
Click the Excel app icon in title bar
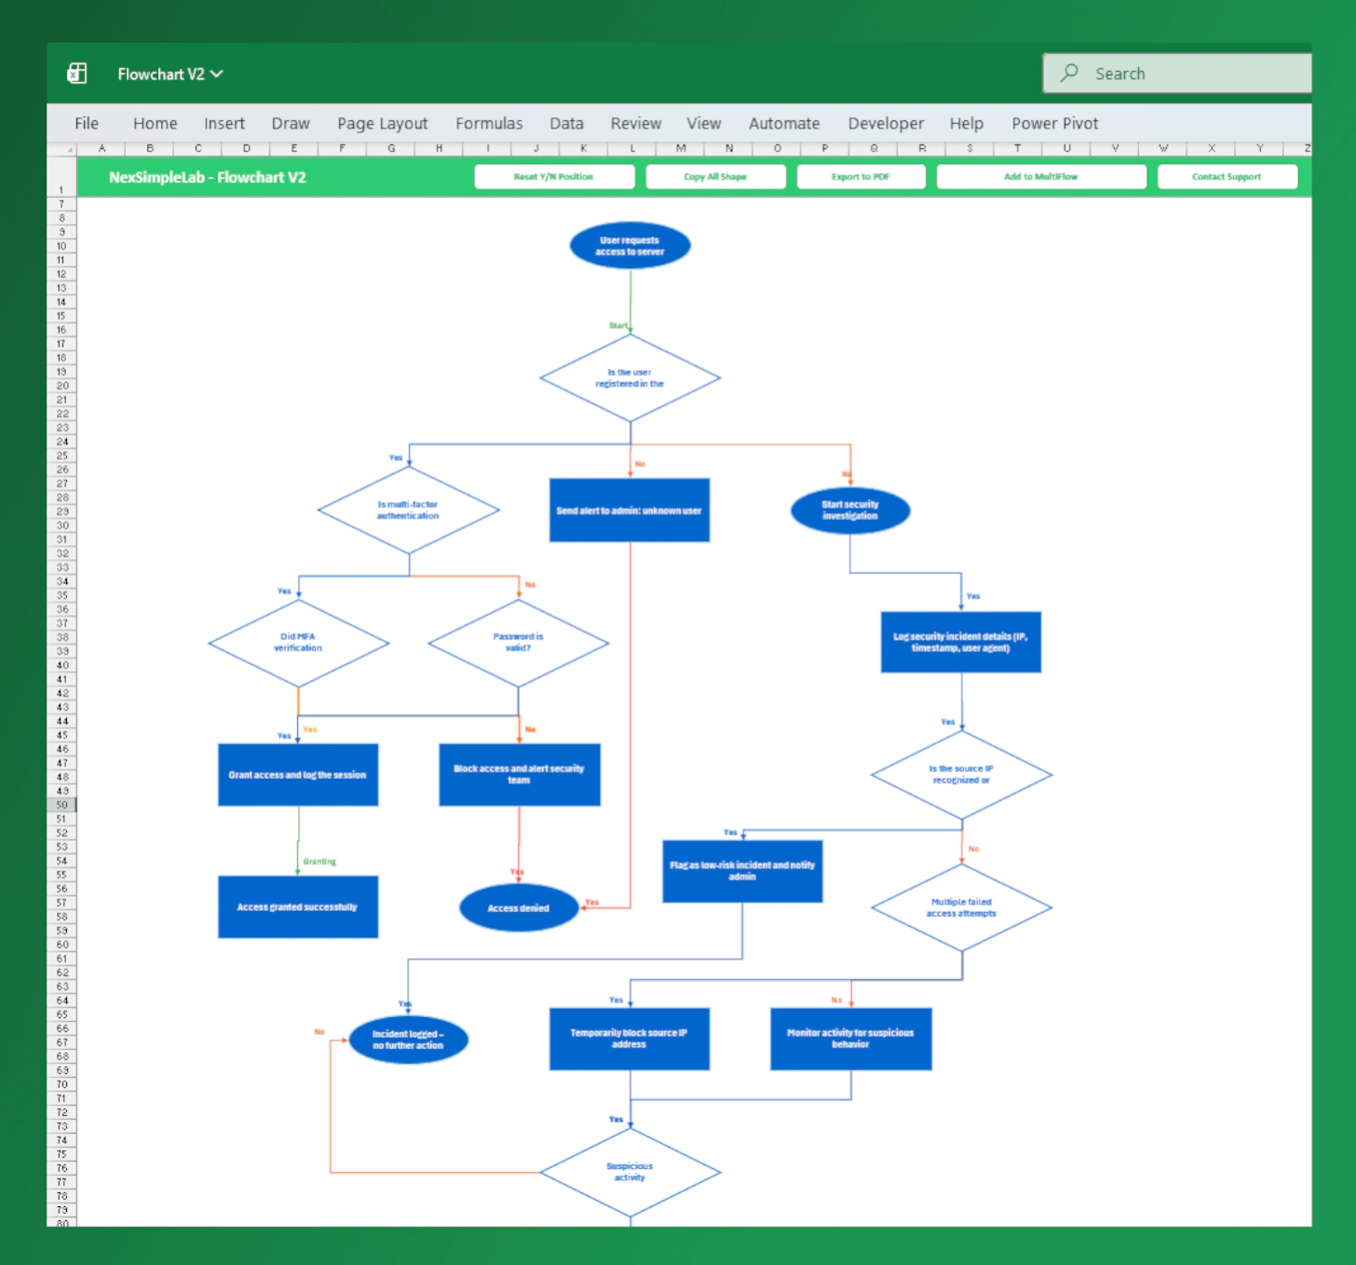77,74
